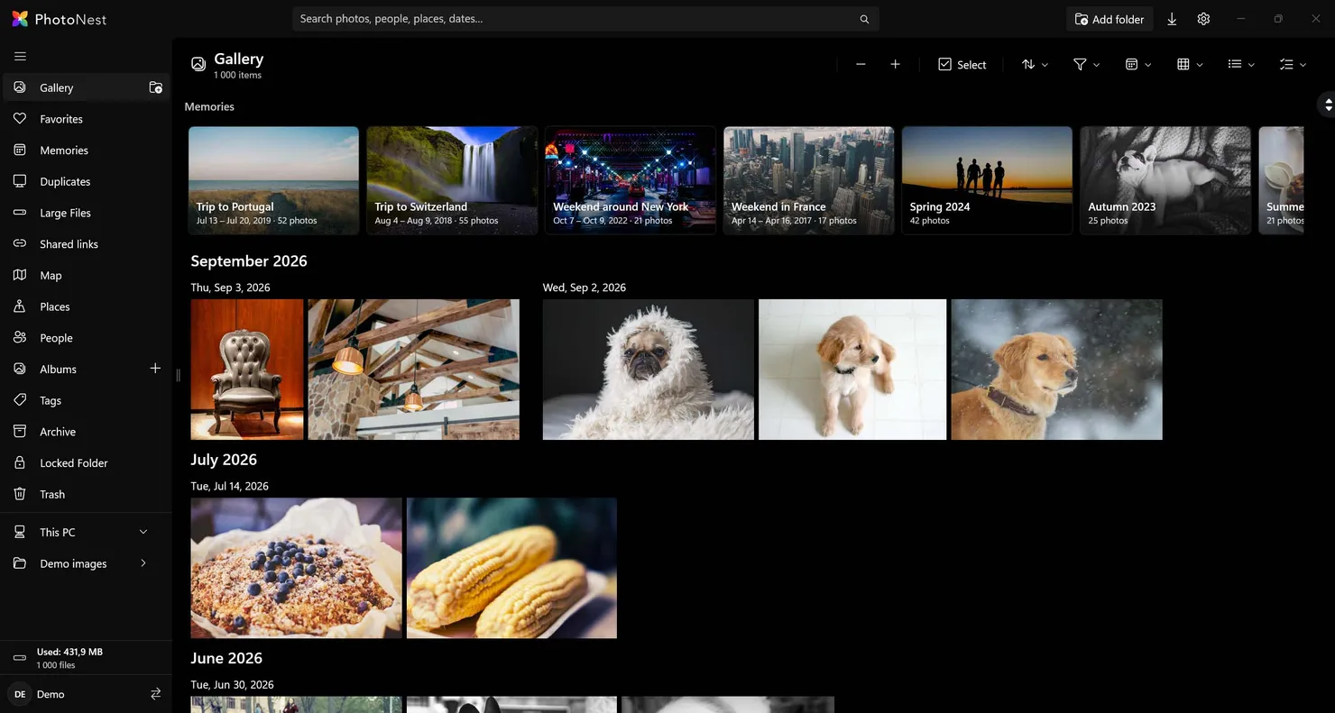
Task: Open the leather armchair photo
Action: [x=247, y=370]
